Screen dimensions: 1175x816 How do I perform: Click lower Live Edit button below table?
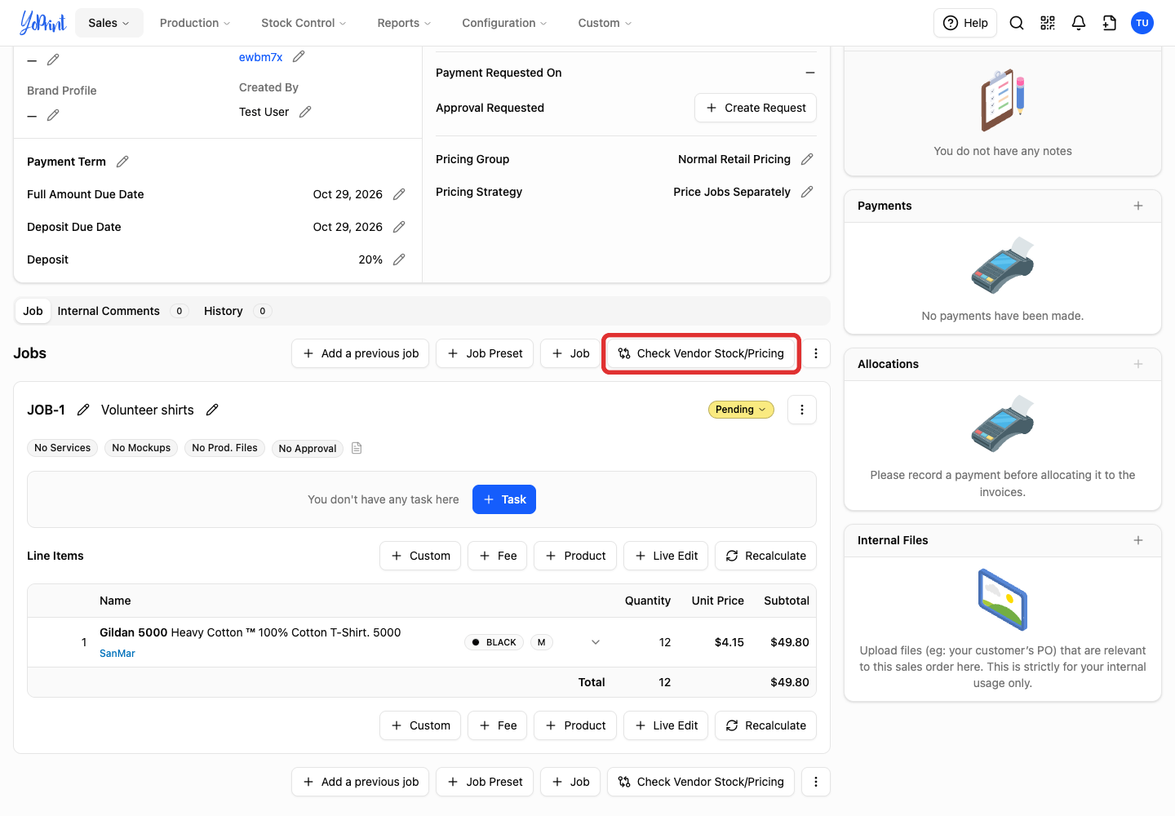pos(666,725)
